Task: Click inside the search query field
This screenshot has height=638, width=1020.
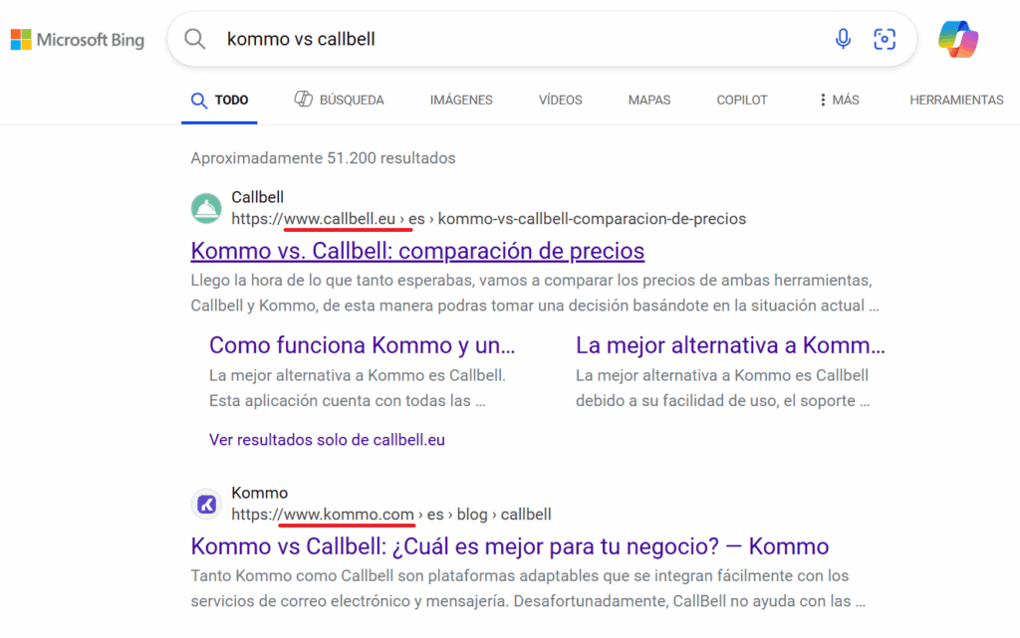Action: 498,40
